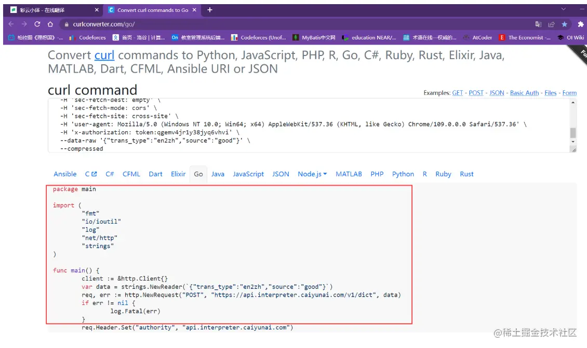Click the curl textarea scrollbar thumb
Viewport: 587px width, 348px height.
[x=573, y=133]
